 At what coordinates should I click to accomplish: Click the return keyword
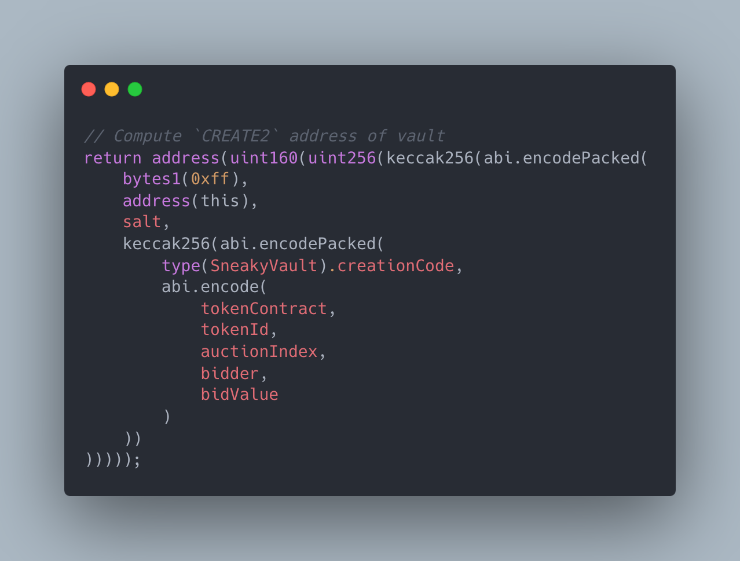[x=113, y=158]
